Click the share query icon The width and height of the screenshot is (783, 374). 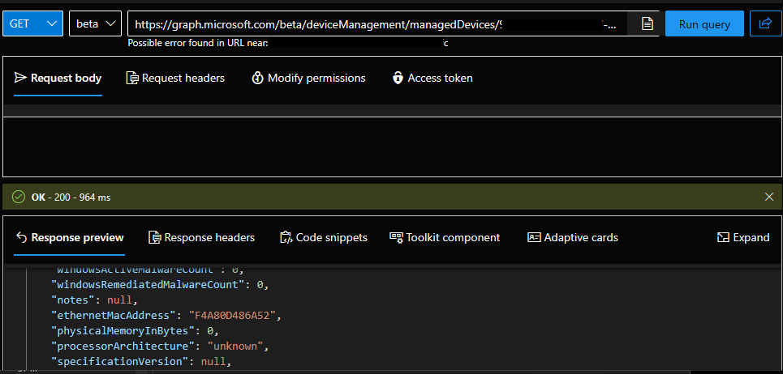point(764,23)
